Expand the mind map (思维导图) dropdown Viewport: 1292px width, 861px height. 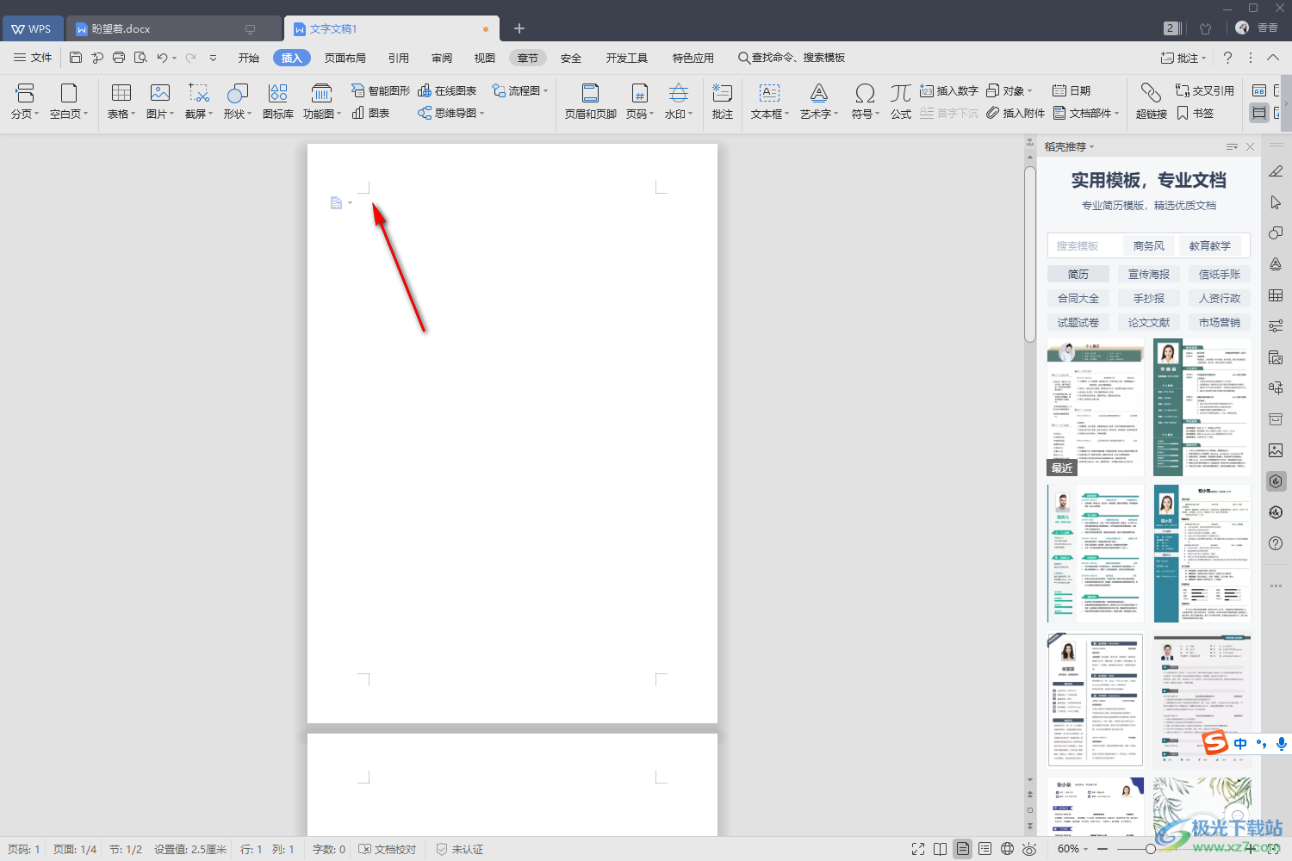(482, 113)
